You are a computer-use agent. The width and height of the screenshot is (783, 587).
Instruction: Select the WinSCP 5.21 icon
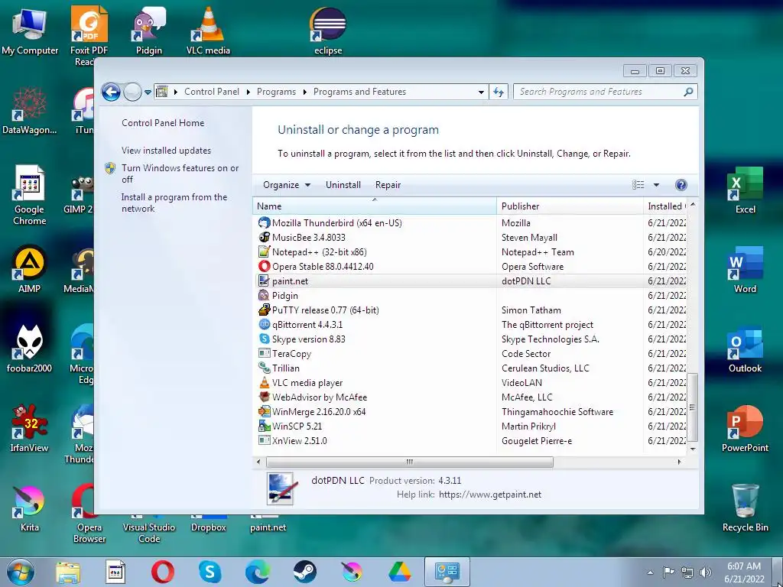click(x=264, y=426)
